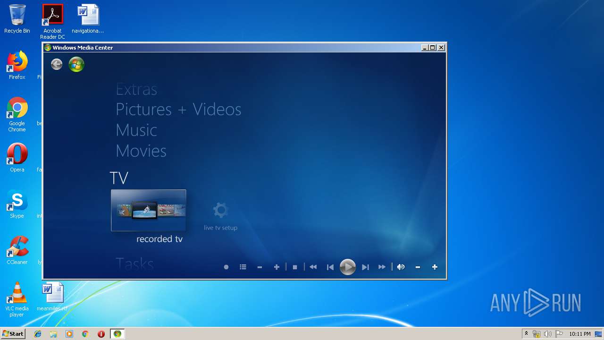This screenshot has width=604, height=340.
Task: Launch Google Chrome desktop shortcut
Action: click(x=17, y=114)
